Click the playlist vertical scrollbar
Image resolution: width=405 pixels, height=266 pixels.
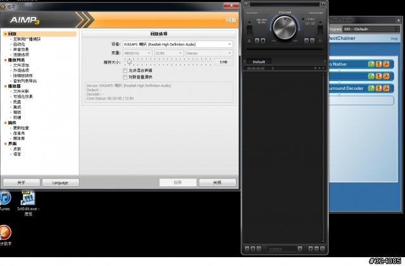pos(323,157)
